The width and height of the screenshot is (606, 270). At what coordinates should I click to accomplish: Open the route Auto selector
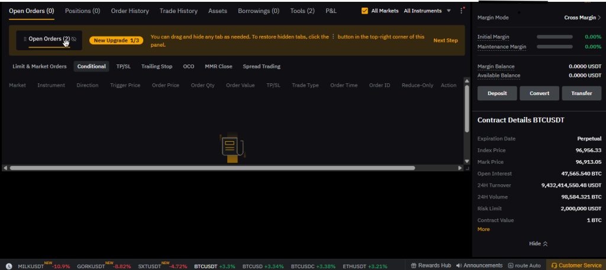[x=524, y=265]
